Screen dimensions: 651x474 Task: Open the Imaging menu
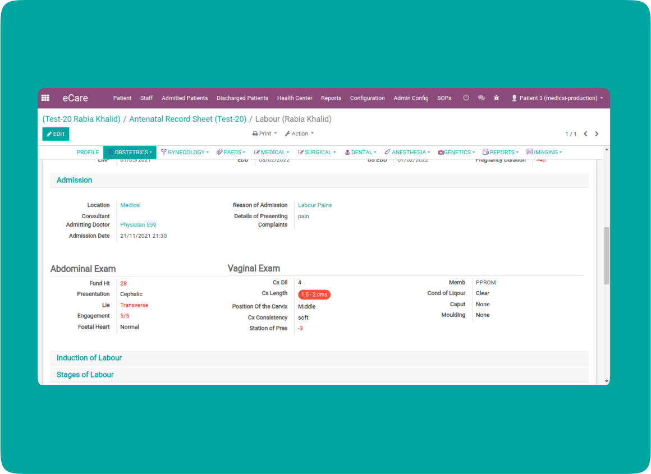[x=544, y=153]
